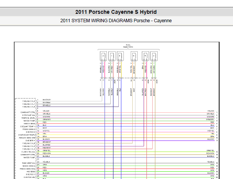
Task: Click the KNOCK SENS pin label
Action: [x=30, y=123]
